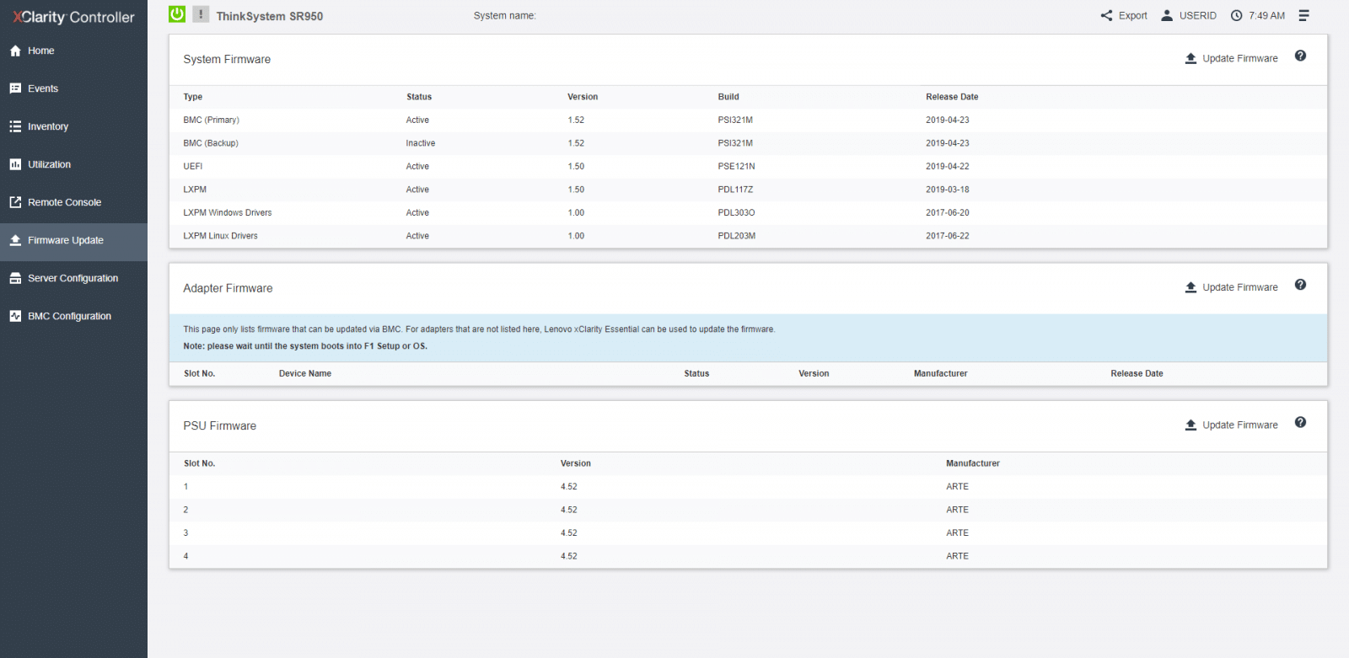Click build PDL117Z cell
Screen dimensions: 1349x658
click(x=735, y=190)
